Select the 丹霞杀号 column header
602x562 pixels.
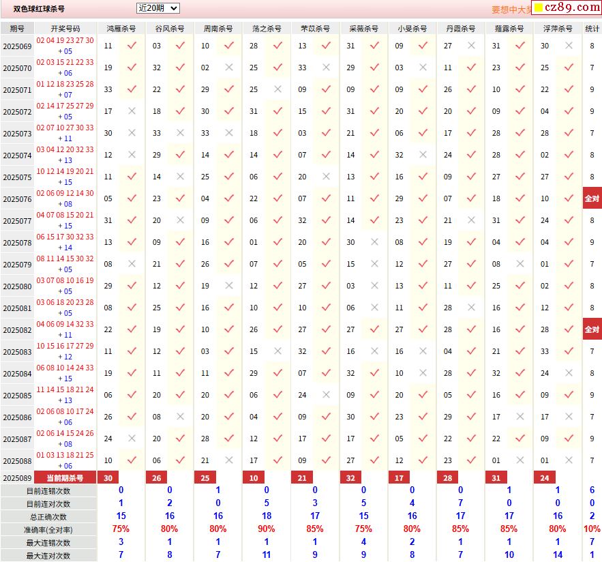point(460,29)
